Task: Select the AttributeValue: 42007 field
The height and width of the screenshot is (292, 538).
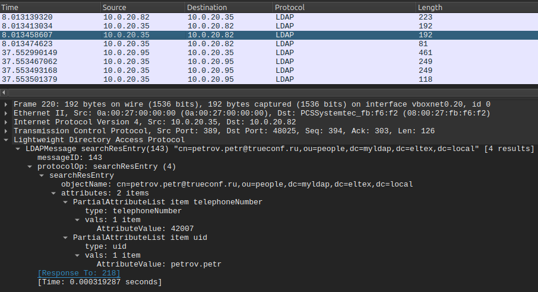Action: [x=145, y=229]
